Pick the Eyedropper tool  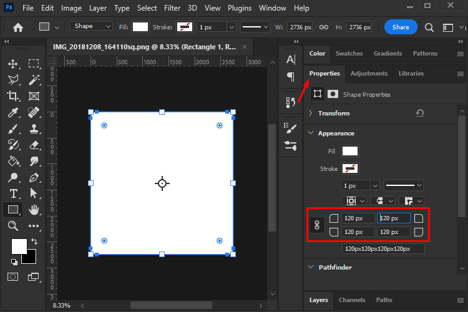tap(12, 112)
